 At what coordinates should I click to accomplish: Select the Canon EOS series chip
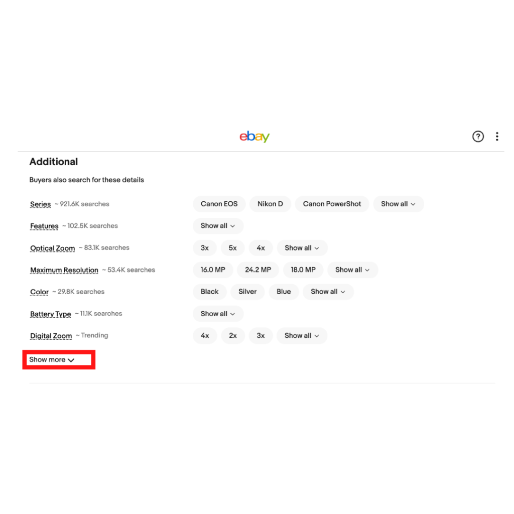(x=219, y=204)
